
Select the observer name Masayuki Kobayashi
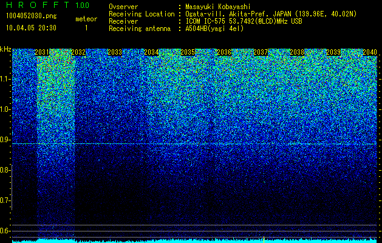pyautogui.click(x=218, y=7)
